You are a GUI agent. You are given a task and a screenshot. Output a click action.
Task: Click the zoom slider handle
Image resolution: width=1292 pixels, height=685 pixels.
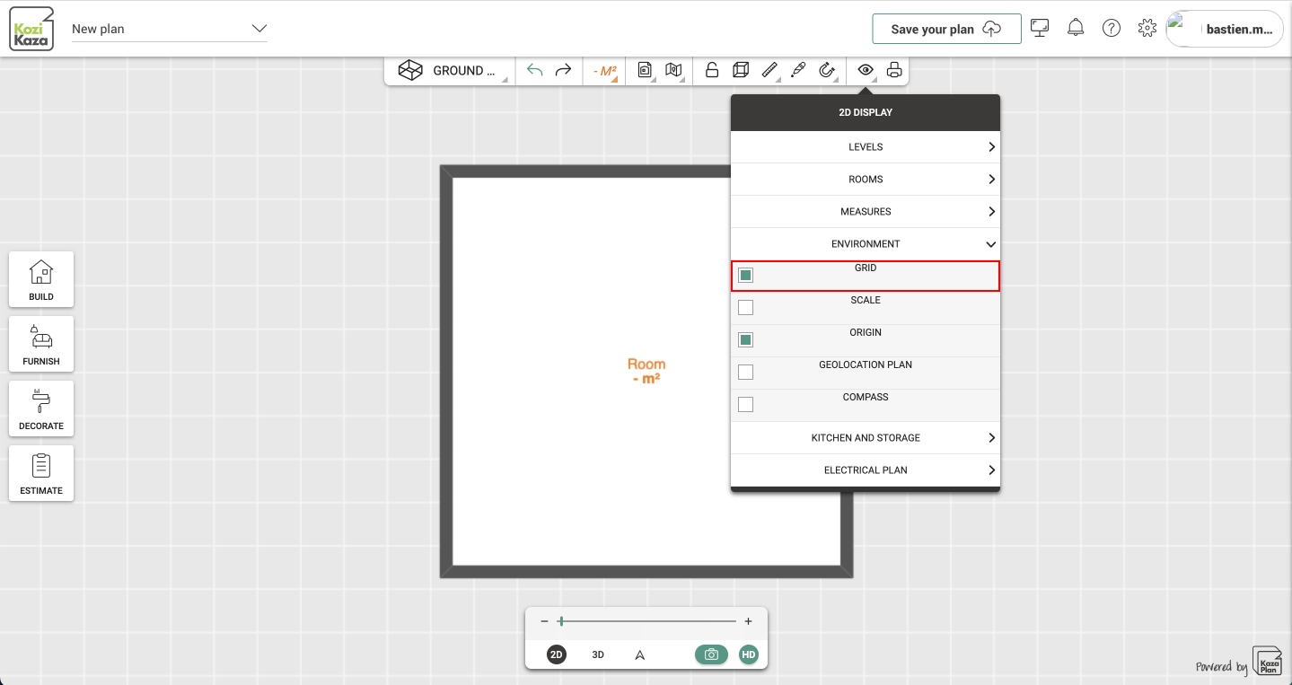tap(561, 621)
